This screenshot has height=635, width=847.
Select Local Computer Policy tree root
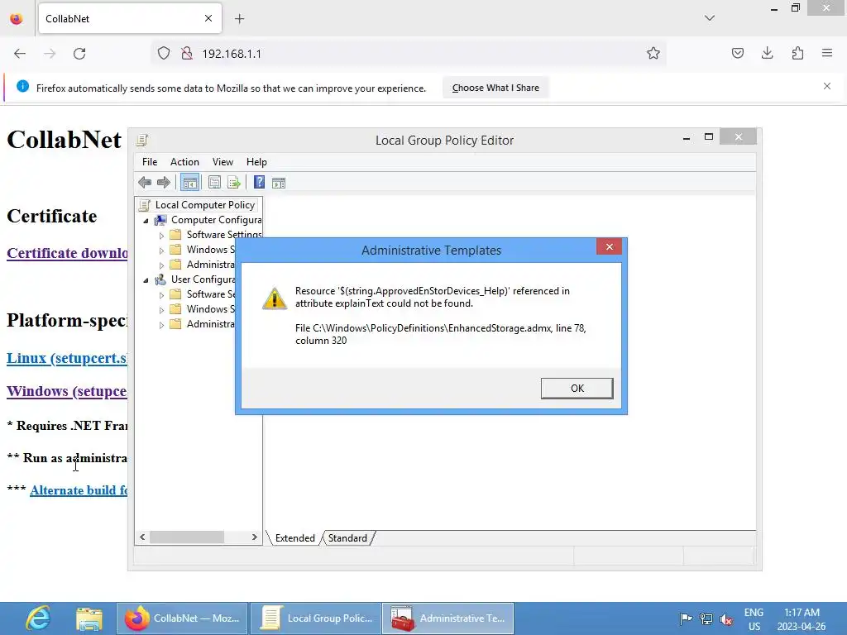[x=205, y=205]
